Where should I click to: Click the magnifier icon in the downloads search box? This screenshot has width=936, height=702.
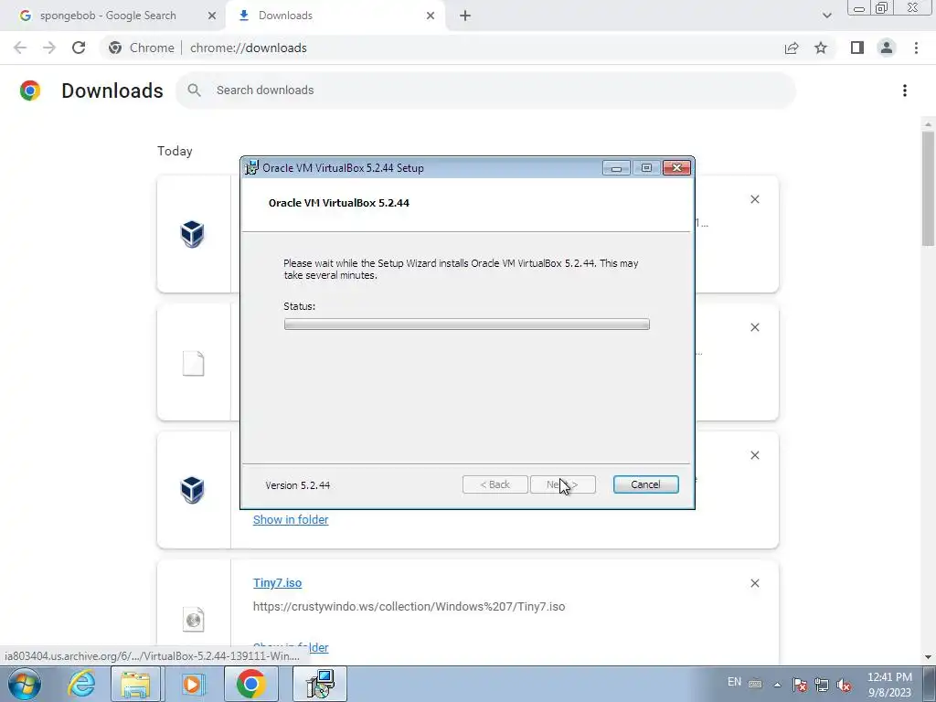194,90
